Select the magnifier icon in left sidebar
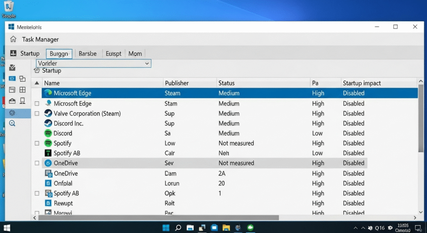The image size is (427, 233). click(x=12, y=123)
